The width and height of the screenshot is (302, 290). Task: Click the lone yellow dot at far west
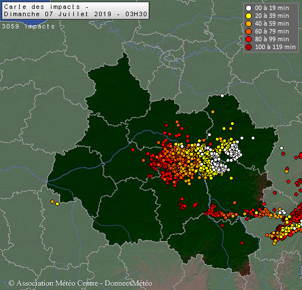tap(57, 204)
